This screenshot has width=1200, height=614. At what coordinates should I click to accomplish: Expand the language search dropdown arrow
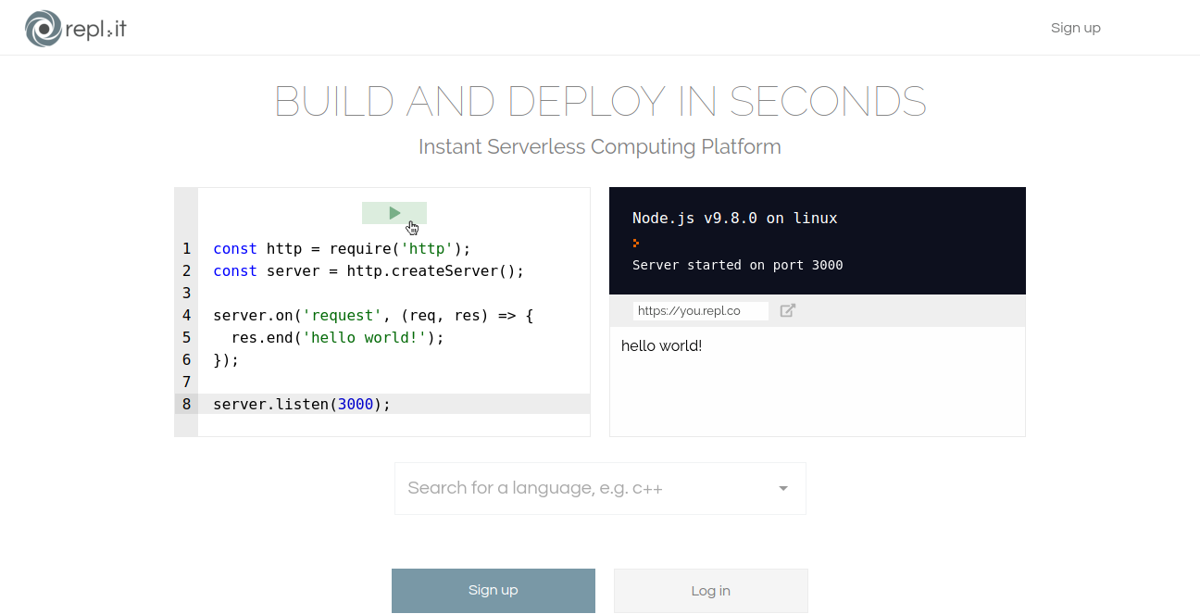[x=783, y=488]
